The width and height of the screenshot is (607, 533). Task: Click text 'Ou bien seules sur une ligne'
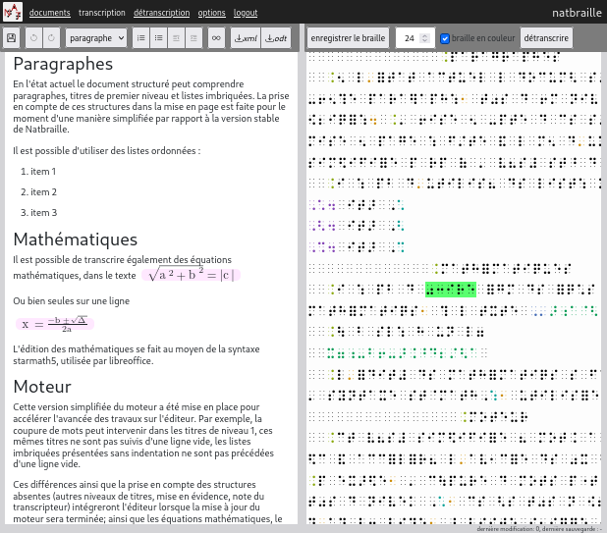(x=72, y=301)
